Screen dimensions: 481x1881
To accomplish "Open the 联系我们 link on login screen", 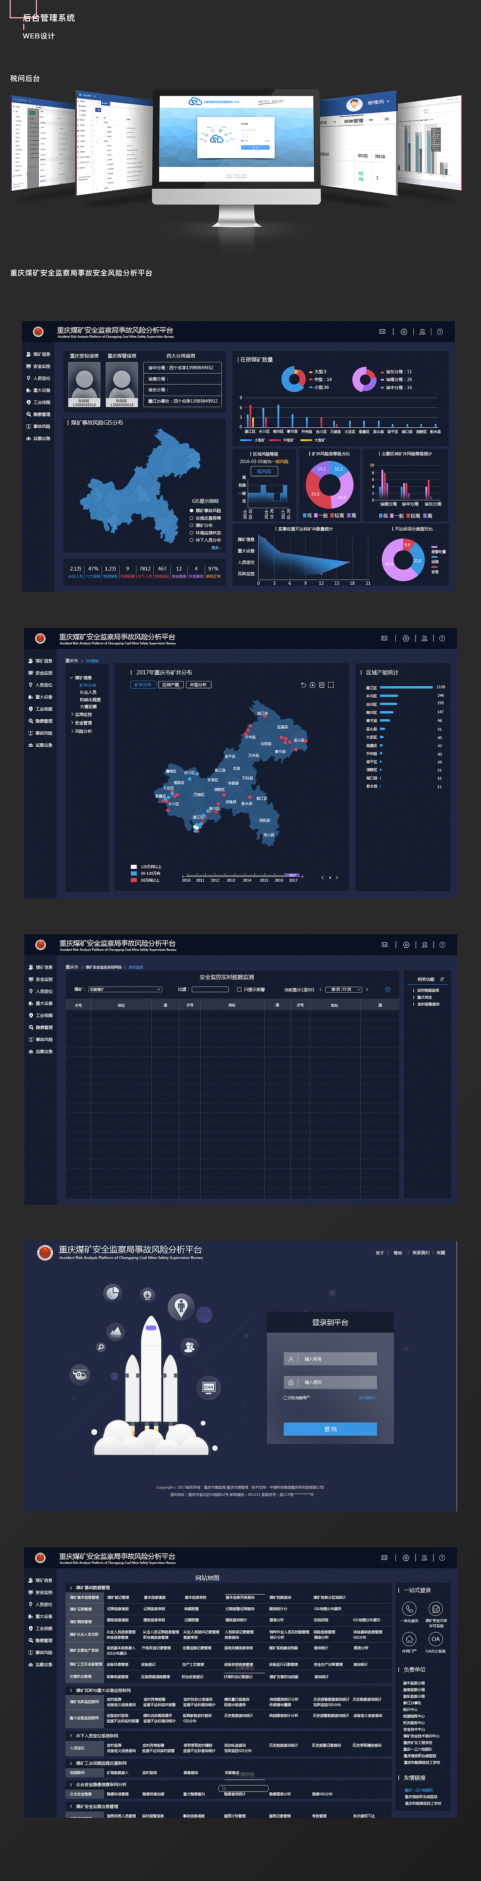I will pos(420,1253).
